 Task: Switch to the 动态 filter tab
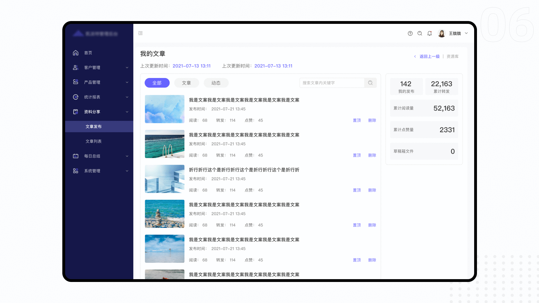216,83
